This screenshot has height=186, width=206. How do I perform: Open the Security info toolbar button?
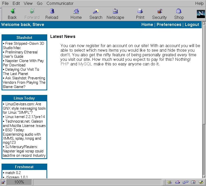pos(159,14)
